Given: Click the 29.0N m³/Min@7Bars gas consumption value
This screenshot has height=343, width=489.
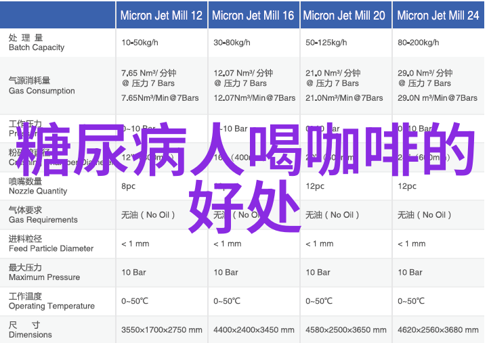Looking at the screenshot, I should tap(438, 98).
